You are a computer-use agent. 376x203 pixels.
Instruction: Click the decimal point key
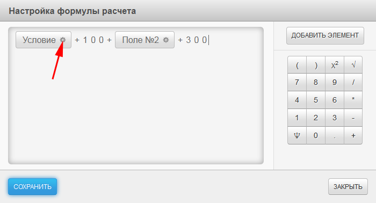coord(335,135)
